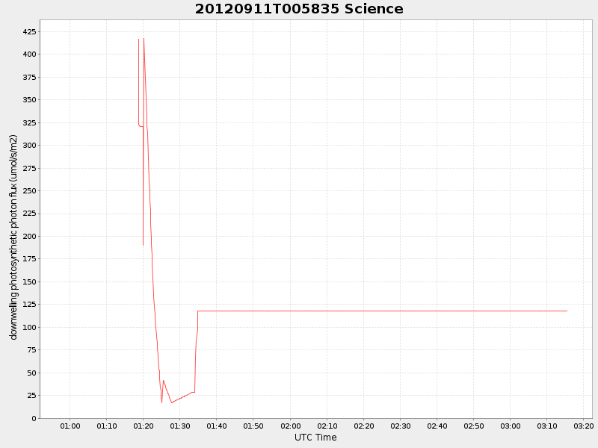Viewport: 598px width, 448px height.
Task: Click the 01:00 tick label on time axis
Action: tap(70, 426)
